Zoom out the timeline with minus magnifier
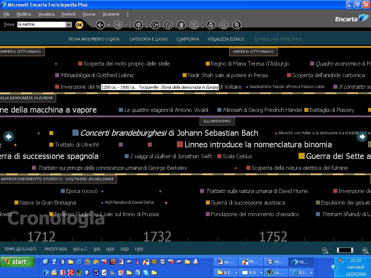The width and height of the screenshot is (371, 278). point(325,250)
